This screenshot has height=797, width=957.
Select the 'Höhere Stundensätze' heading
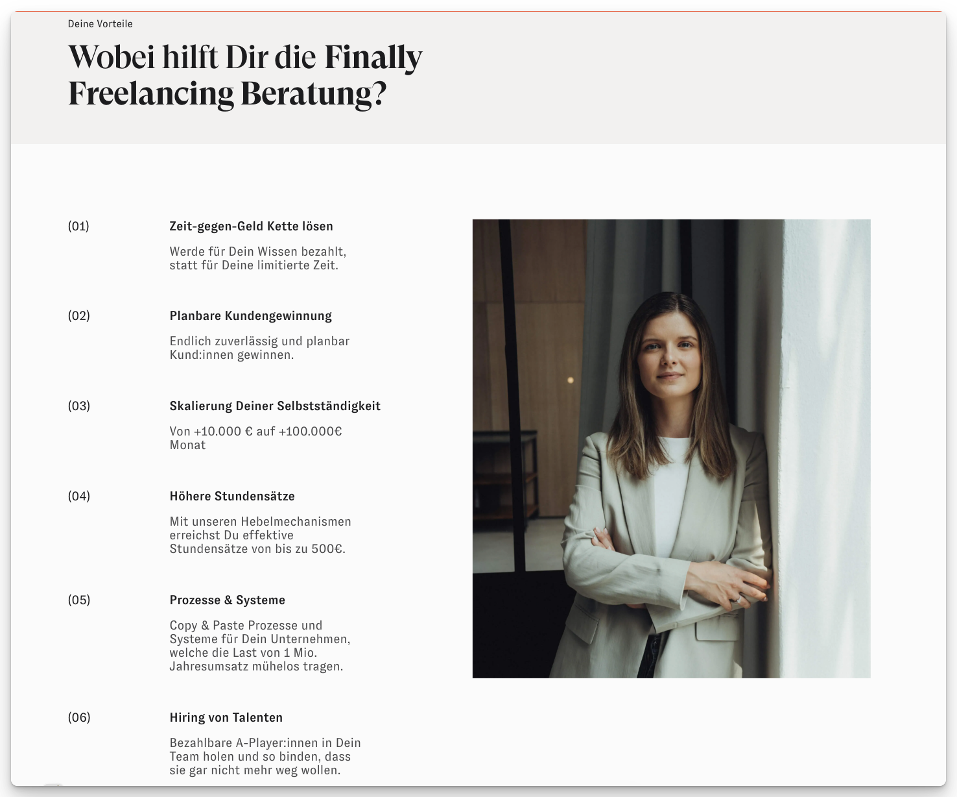[232, 497]
